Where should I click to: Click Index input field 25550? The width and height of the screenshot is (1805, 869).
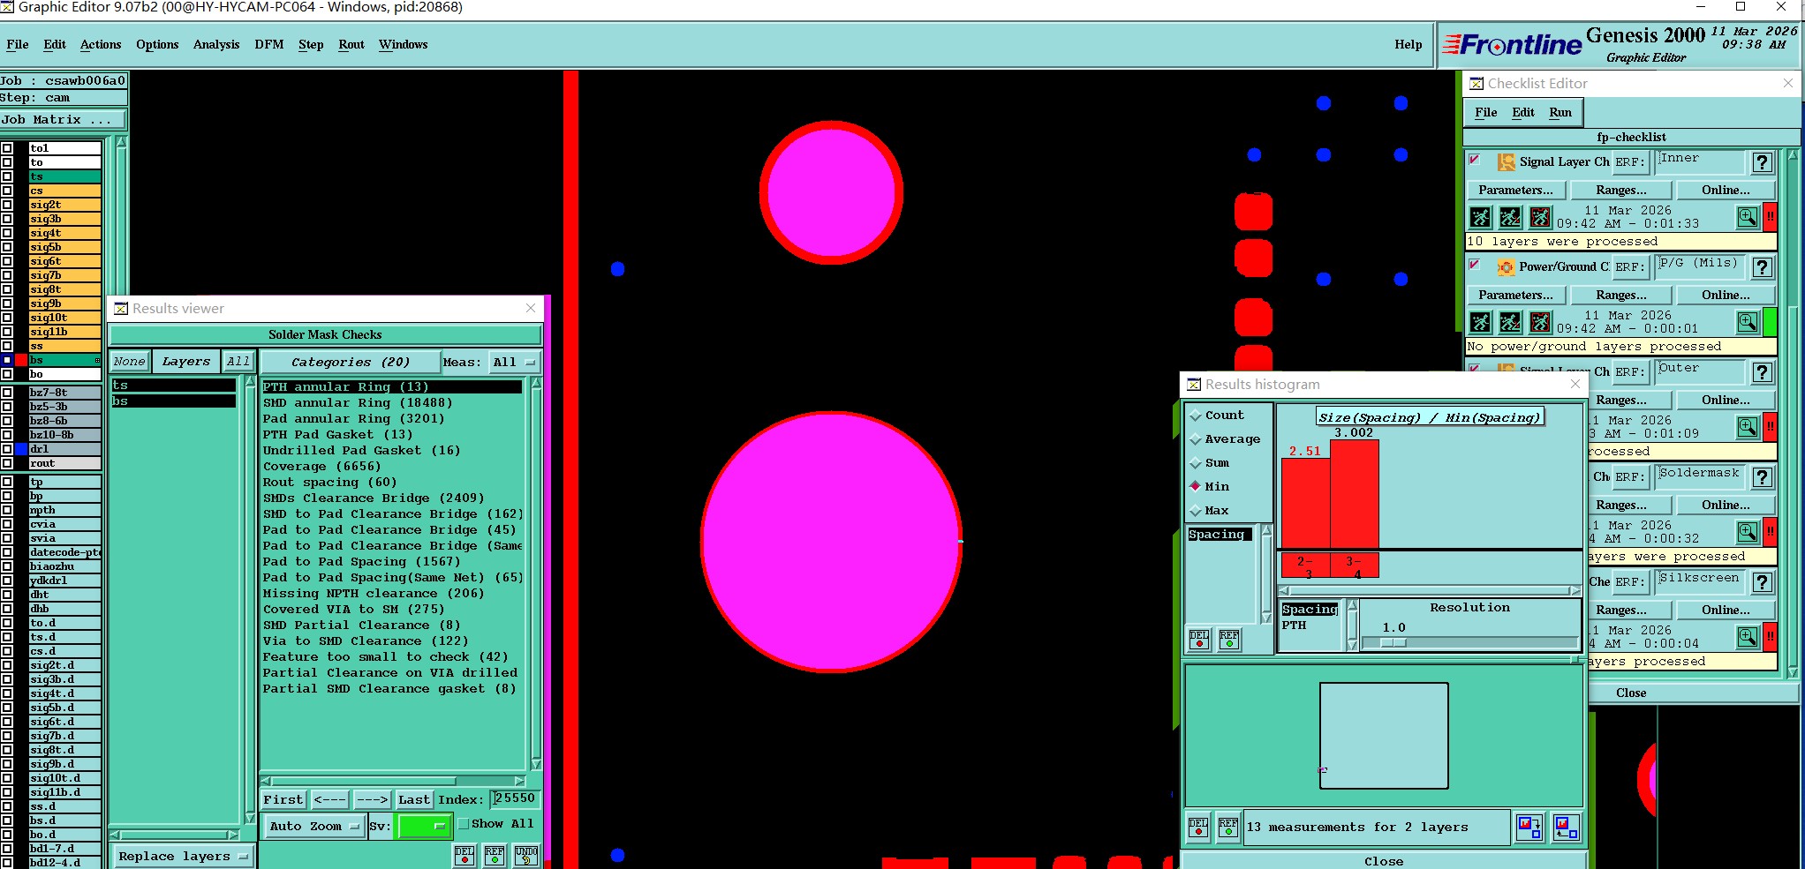click(x=515, y=799)
